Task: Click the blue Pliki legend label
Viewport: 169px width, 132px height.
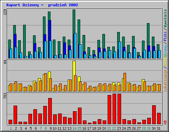Action: pos(165,36)
